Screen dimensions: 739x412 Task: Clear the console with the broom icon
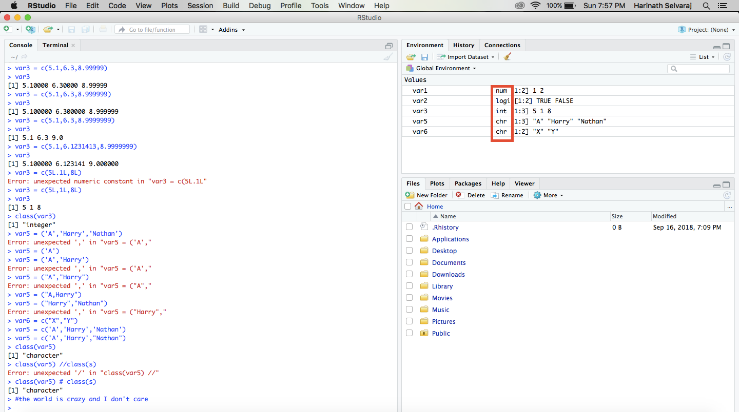click(388, 56)
